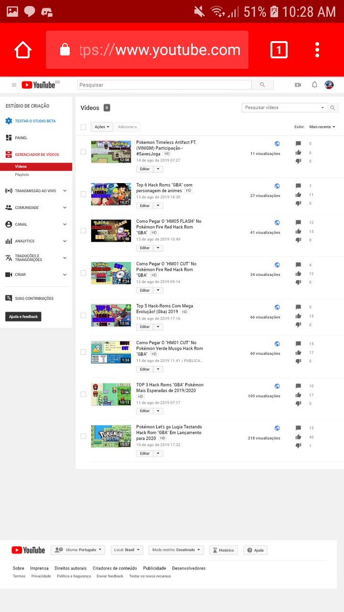Open Modo restrito: Desativado dropdown
Viewport: 344px width, 612px height.
click(x=176, y=550)
